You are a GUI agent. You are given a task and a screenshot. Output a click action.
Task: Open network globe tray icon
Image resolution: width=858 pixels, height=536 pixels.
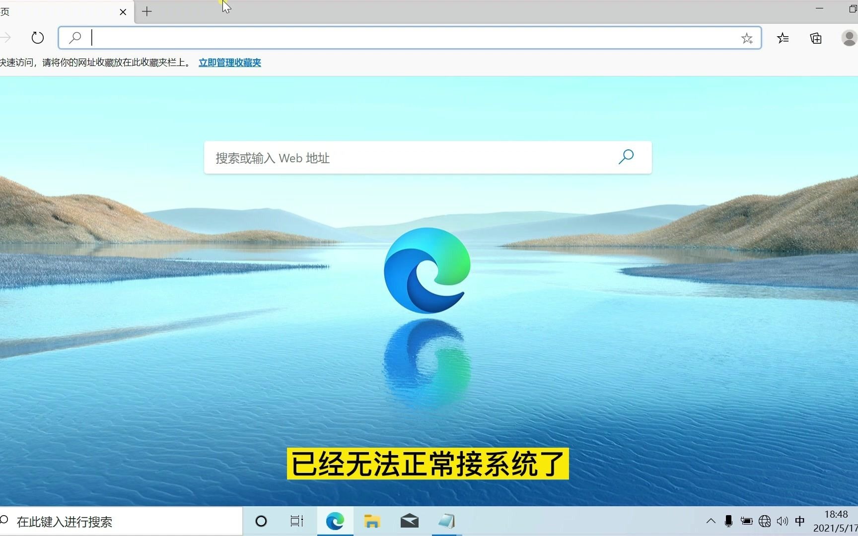765,521
